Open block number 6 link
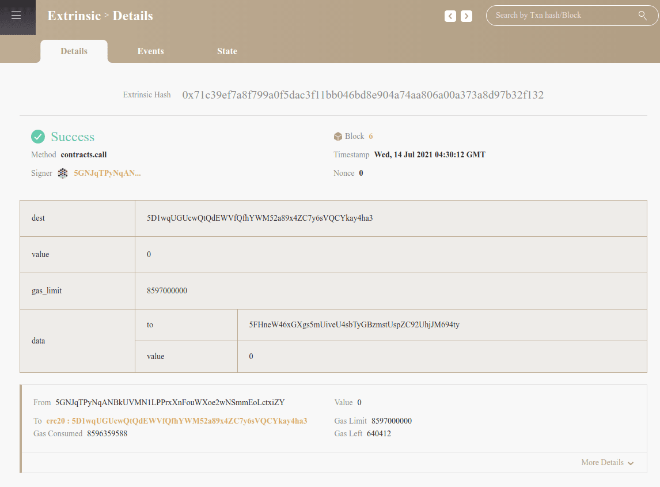 coord(371,137)
